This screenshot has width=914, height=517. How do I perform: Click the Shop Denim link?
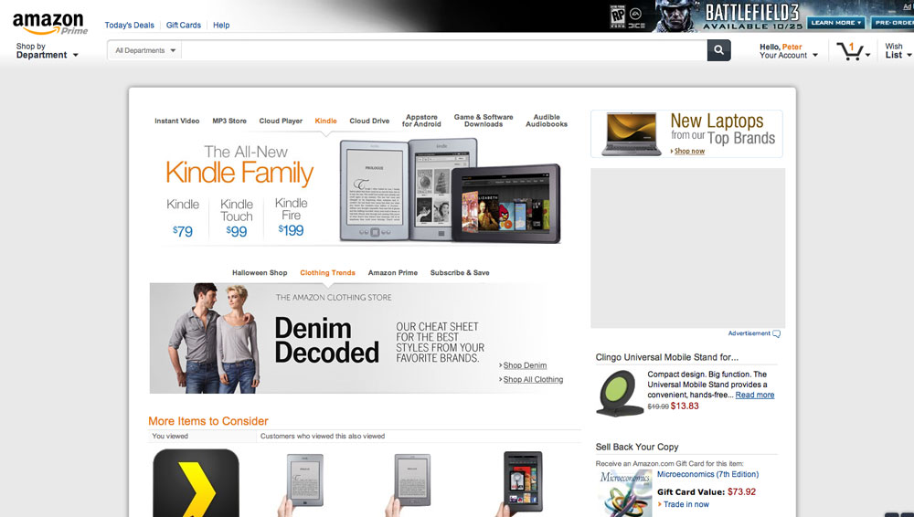525,365
